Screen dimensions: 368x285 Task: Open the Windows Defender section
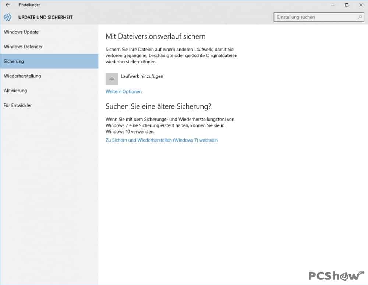(49, 47)
